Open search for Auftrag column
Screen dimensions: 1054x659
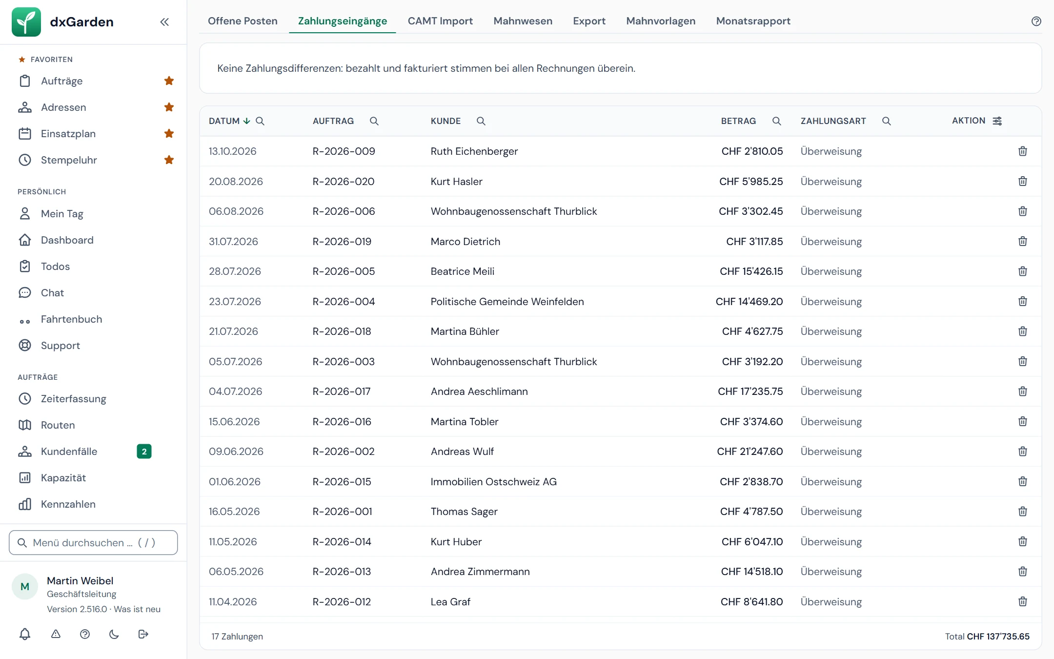[374, 121]
